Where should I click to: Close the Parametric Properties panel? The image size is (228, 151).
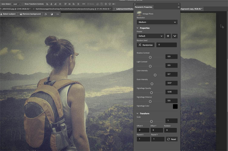pyautogui.click(x=135, y=4)
